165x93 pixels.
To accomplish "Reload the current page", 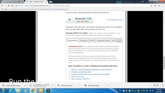I will click(x=9, y=6).
